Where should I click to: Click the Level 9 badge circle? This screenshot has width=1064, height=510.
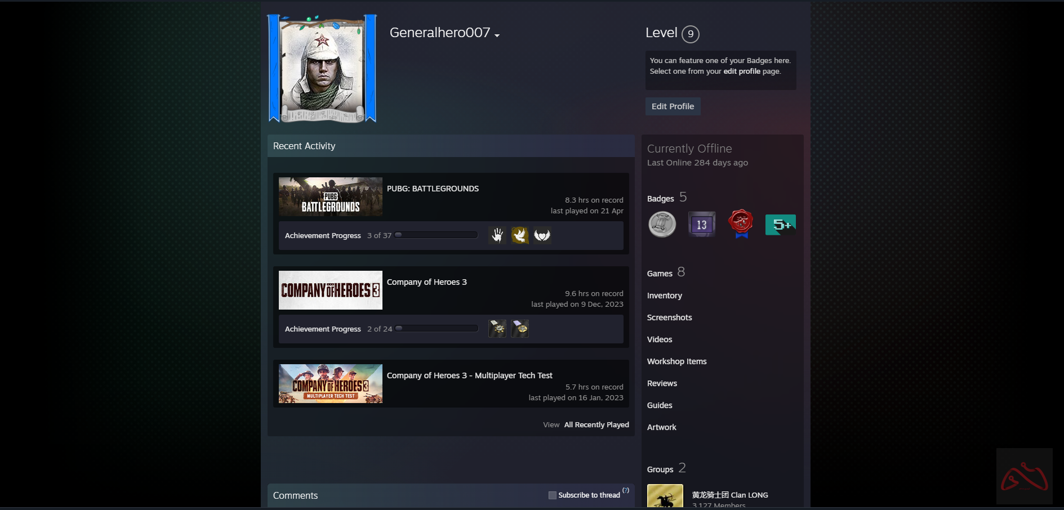(690, 34)
